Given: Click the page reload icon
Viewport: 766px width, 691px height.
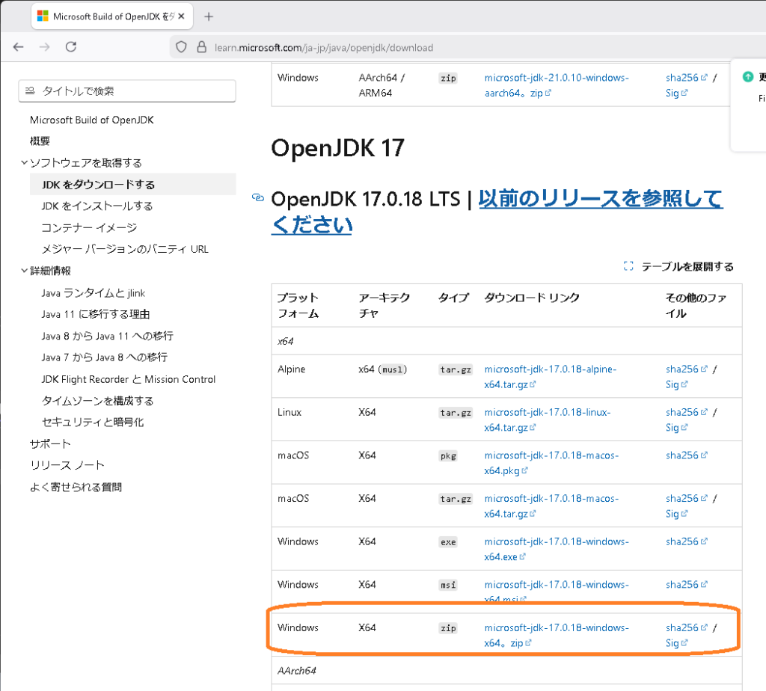Looking at the screenshot, I should tap(71, 47).
